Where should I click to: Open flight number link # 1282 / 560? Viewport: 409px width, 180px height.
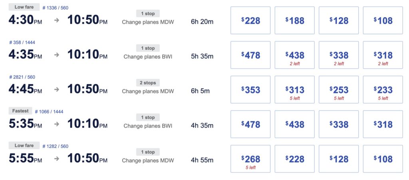pyautogui.click(x=55, y=146)
